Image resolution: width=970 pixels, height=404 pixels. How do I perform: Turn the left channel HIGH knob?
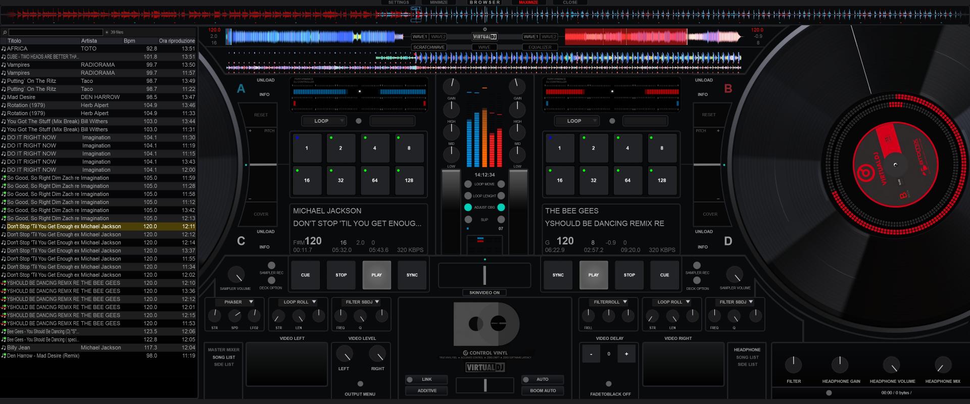[x=451, y=110]
